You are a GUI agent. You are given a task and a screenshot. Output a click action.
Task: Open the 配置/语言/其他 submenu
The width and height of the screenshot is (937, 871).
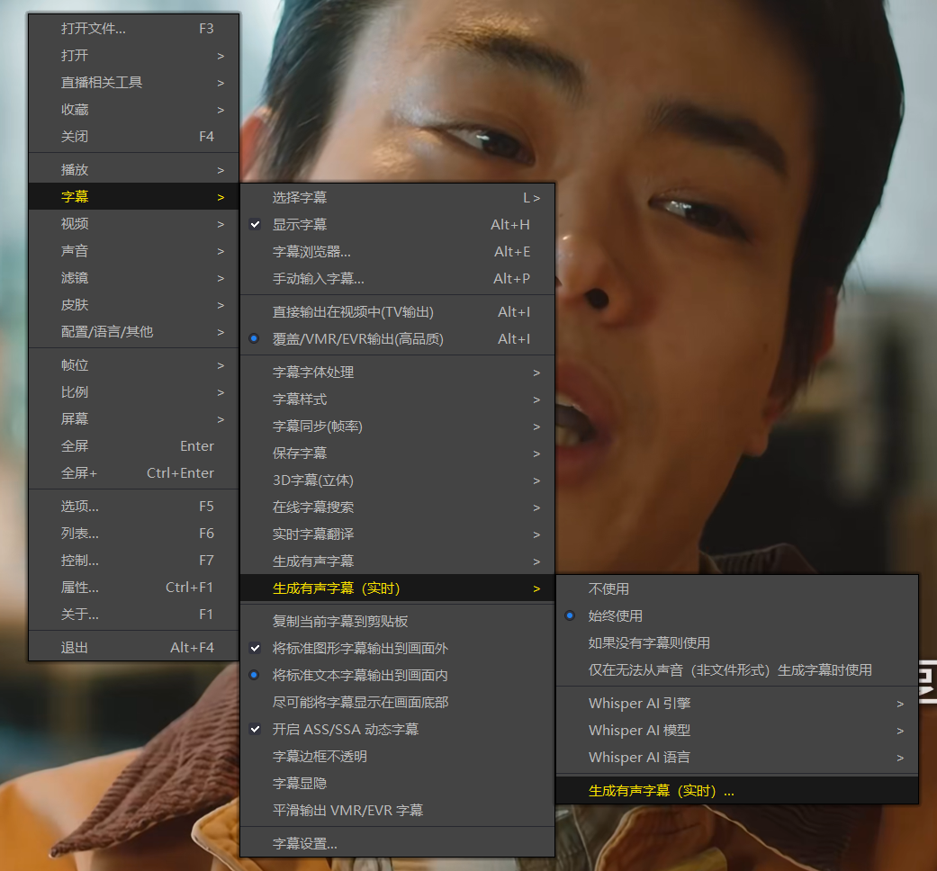point(134,331)
